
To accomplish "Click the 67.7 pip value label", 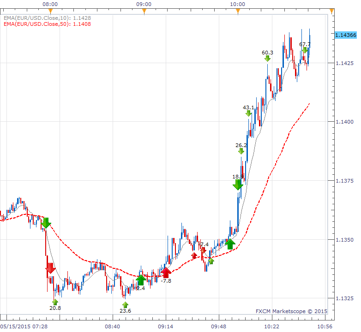I will pos(305,44).
